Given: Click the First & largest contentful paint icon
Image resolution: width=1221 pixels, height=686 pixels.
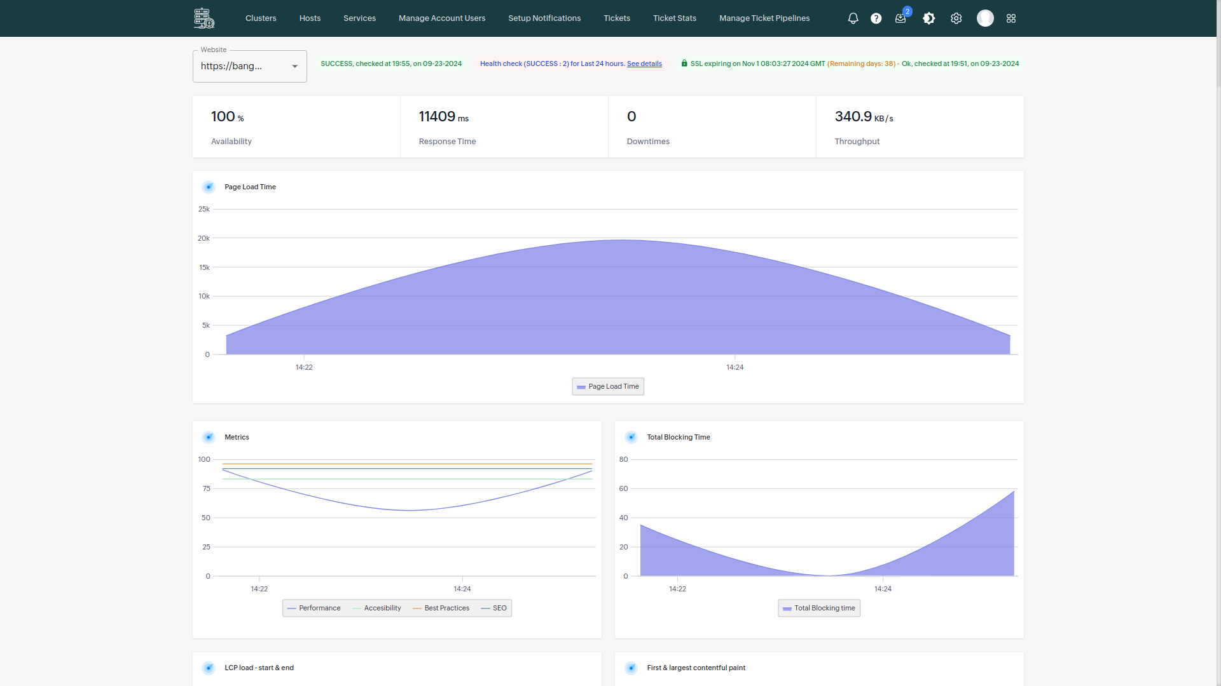Looking at the screenshot, I should pyautogui.click(x=631, y=668).
